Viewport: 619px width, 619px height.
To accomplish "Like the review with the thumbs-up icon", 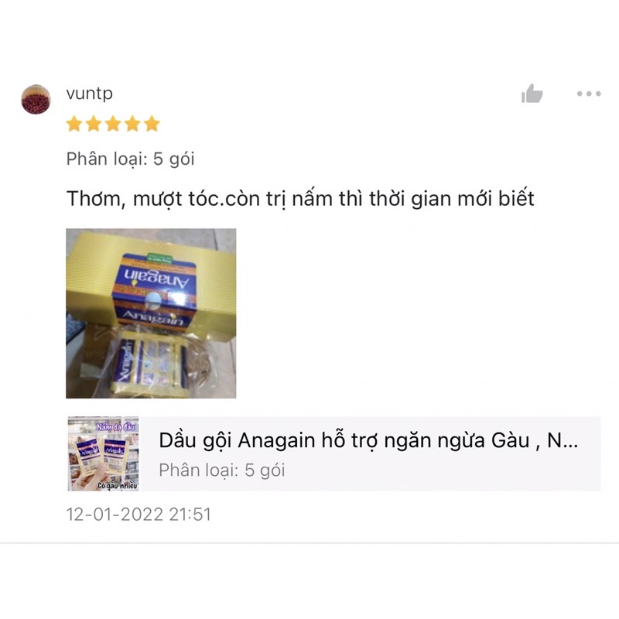I will (x=532, y=94).
